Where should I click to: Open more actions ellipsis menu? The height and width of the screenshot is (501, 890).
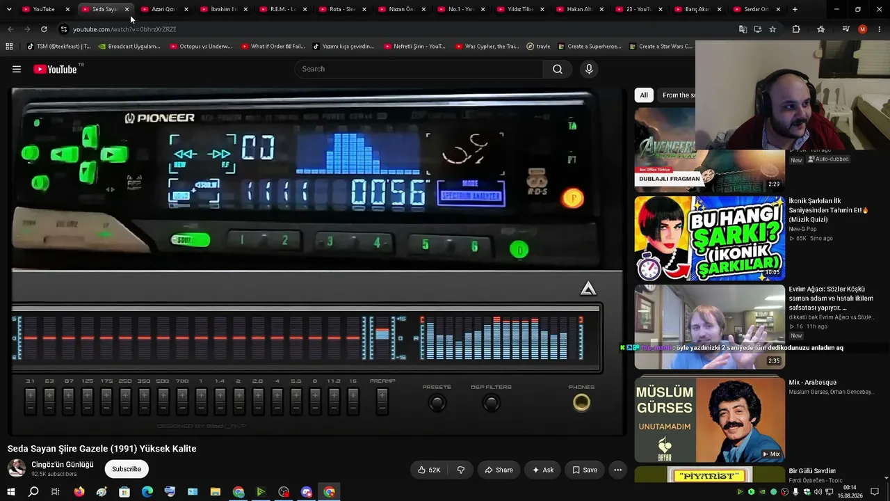click(617, 470)
